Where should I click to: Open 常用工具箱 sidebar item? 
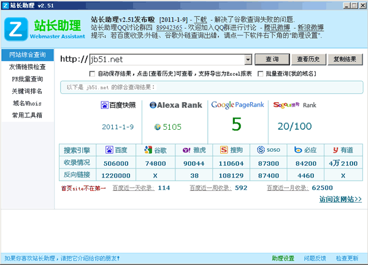[28, 116]
